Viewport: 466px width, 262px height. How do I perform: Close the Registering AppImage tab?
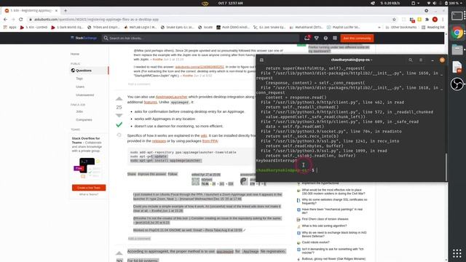pyautogui.click(x=56, y=10)
